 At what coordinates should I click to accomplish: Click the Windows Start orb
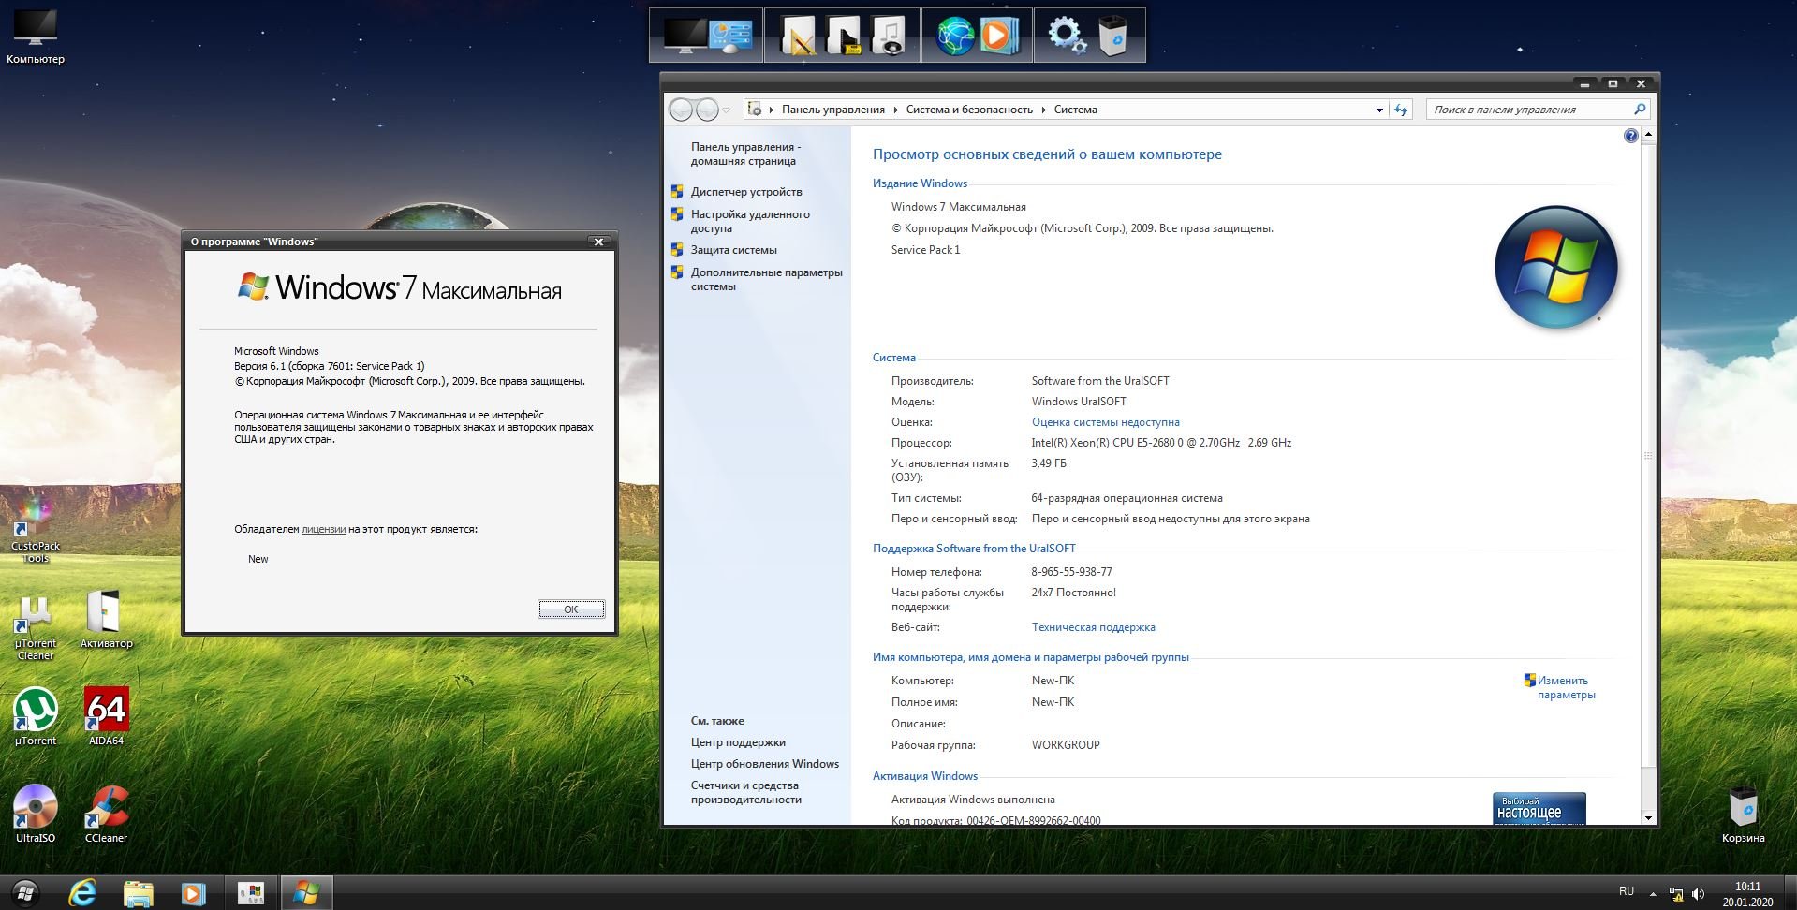(26, 893)
